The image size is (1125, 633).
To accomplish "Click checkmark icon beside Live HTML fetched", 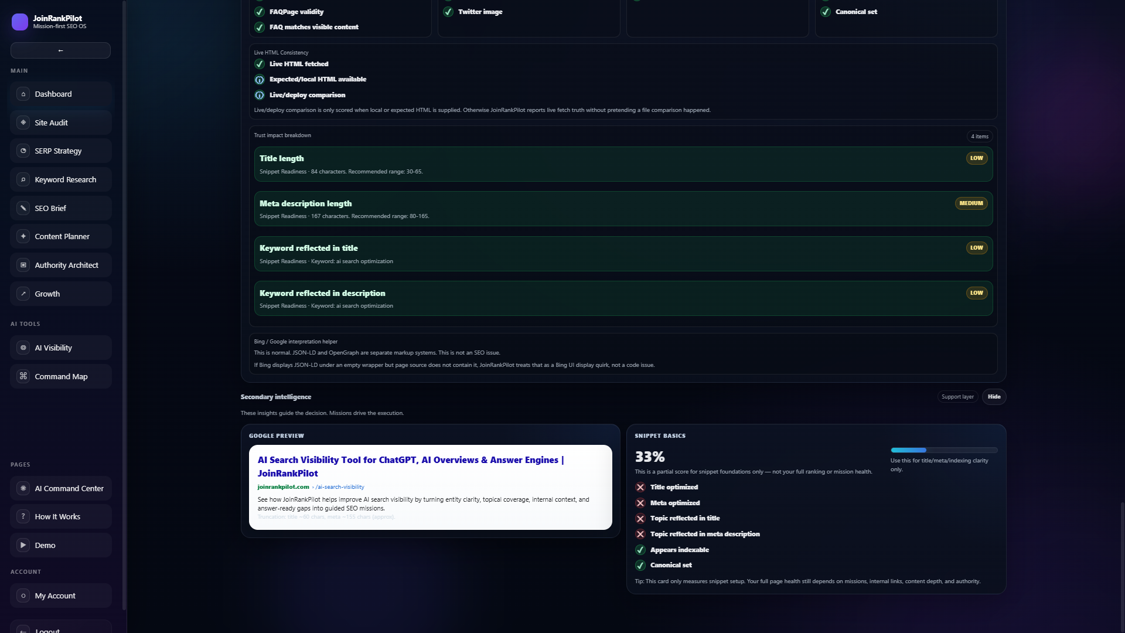I will [x=260, y=64].
